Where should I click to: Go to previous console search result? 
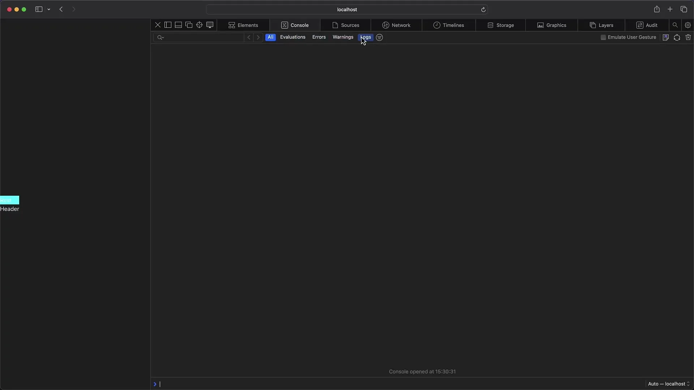click(249, 37)
